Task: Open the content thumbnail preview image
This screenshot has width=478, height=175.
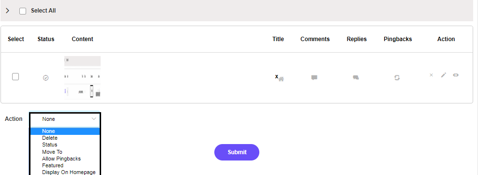Action: tap(82, 77)
